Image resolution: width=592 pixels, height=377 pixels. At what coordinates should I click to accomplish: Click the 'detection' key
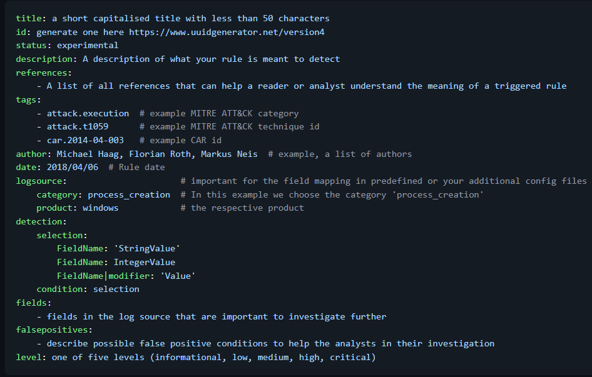39,221
